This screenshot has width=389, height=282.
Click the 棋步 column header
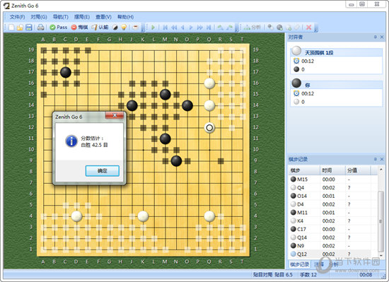tap(304, 170)
